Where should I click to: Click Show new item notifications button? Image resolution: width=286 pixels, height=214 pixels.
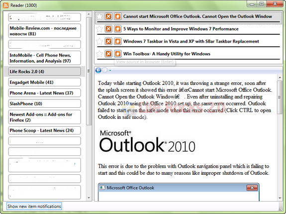tap(34, 206)
